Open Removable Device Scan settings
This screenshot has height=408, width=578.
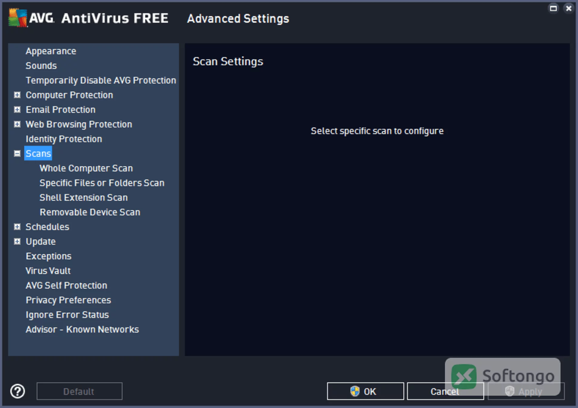(90, 212)
